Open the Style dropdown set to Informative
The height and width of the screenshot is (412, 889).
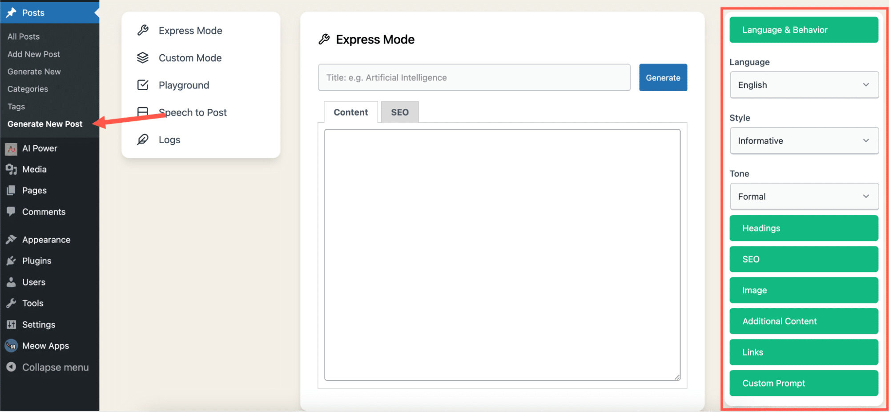[804, 141]
